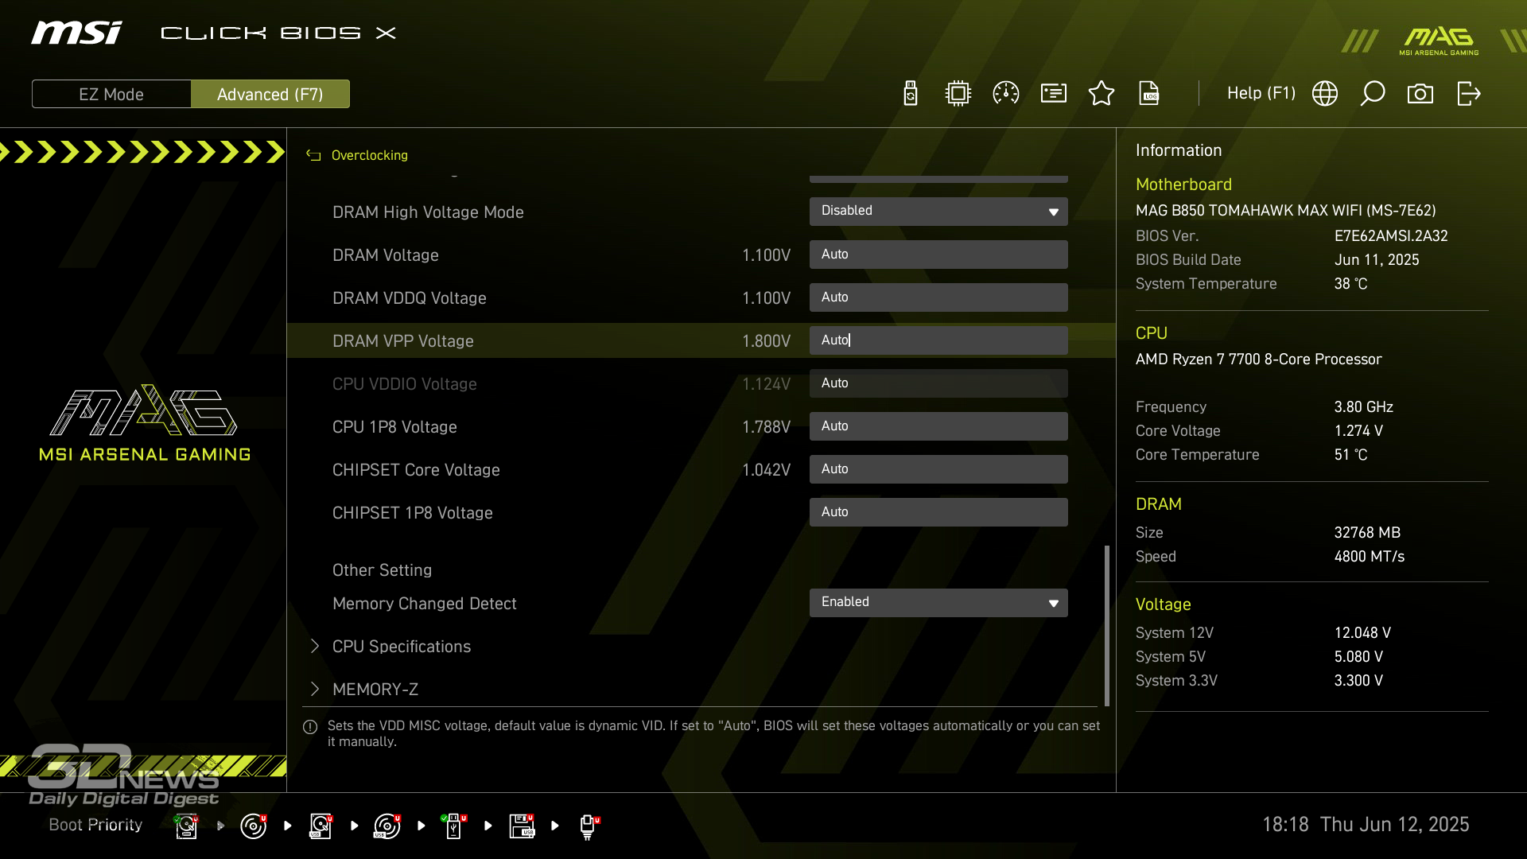This screenshot has height=859, width=1527.
Task: Expand CPU Specifications submenu
Action: 401,647
